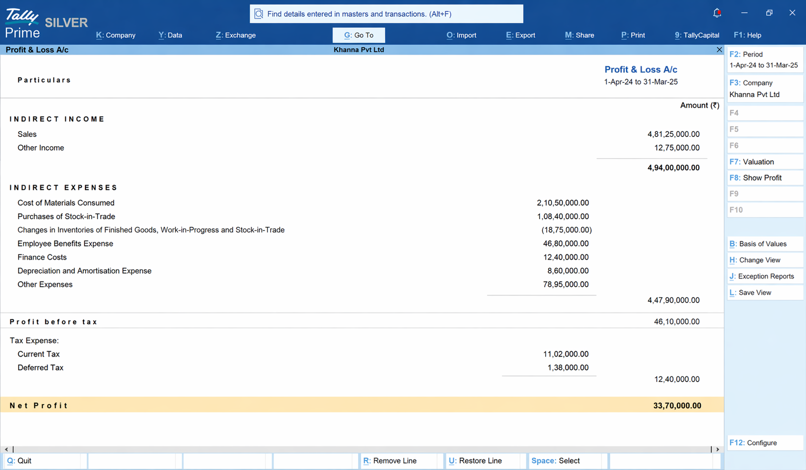806x470 pixels.
Task: Click the right scroll arrow at the bottom
Action: (x=718, y=449)
